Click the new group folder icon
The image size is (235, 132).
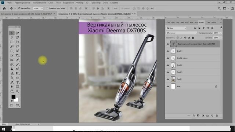[x=207, y=115]
